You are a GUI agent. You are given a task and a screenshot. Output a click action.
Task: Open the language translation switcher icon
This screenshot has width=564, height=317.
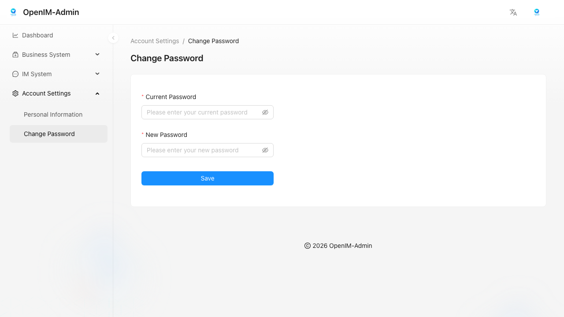click(x=513, y=12)
